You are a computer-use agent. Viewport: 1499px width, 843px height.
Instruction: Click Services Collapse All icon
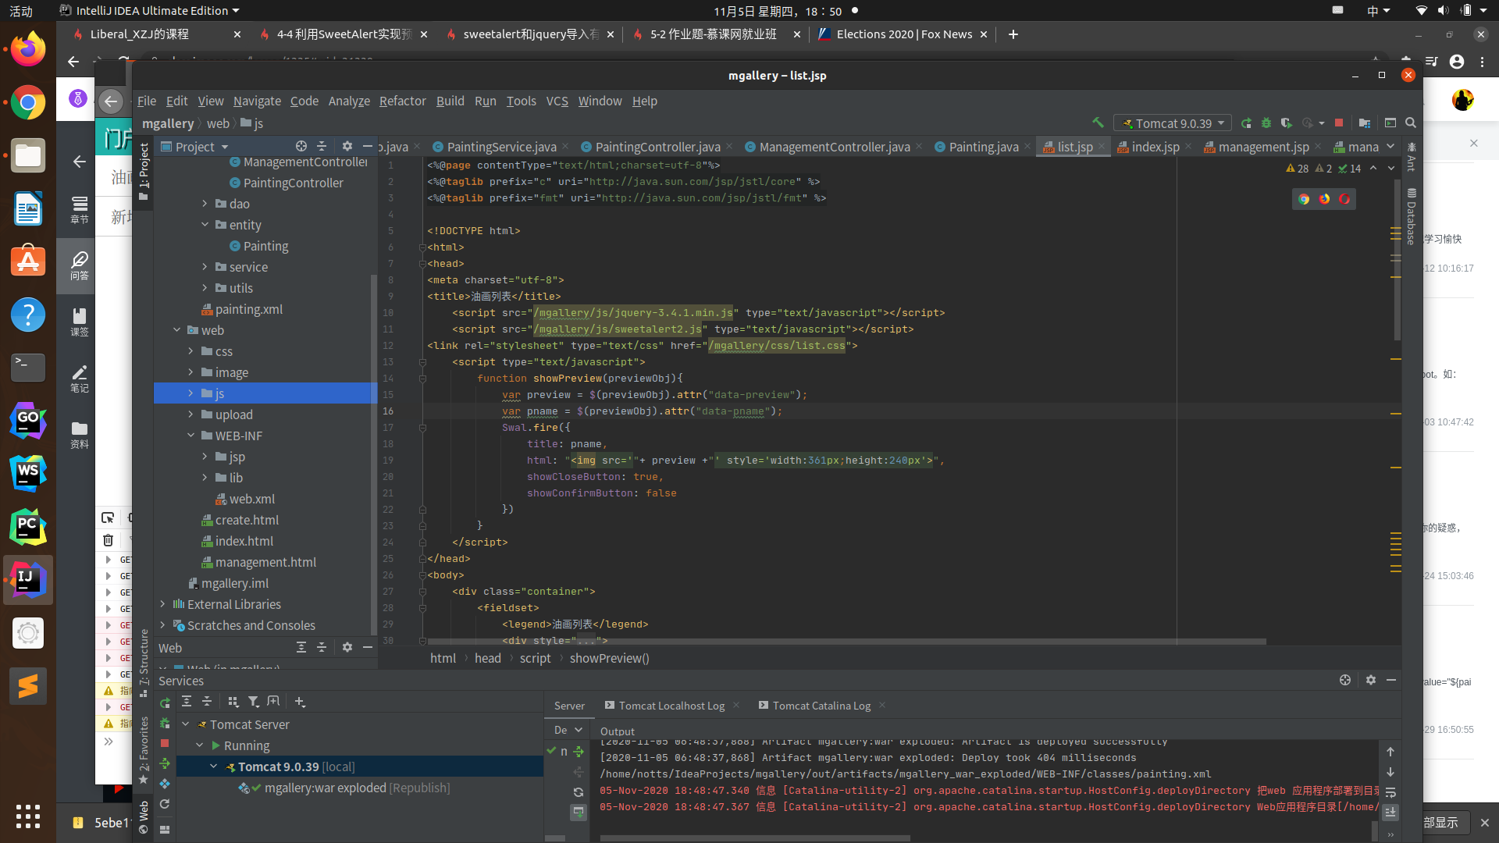(207, 702)
